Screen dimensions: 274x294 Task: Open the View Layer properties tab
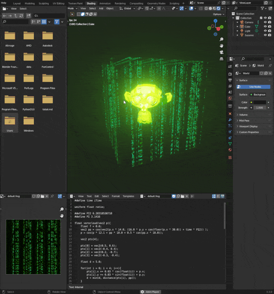click(230, 86)
